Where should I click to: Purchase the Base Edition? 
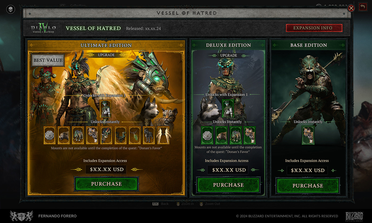point(308,186)
